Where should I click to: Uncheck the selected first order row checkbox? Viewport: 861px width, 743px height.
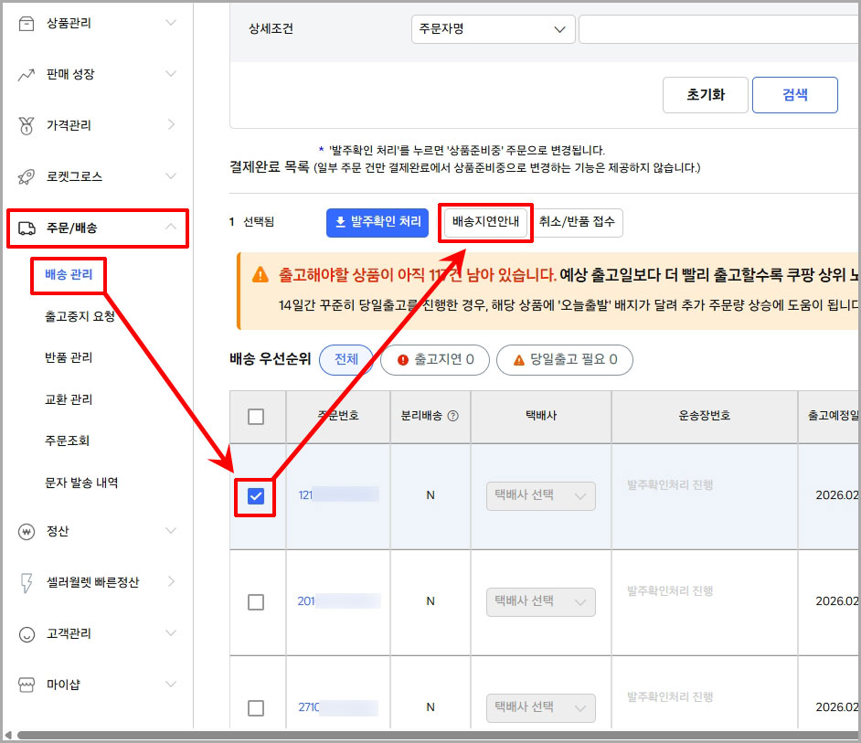tap(257, 495)
